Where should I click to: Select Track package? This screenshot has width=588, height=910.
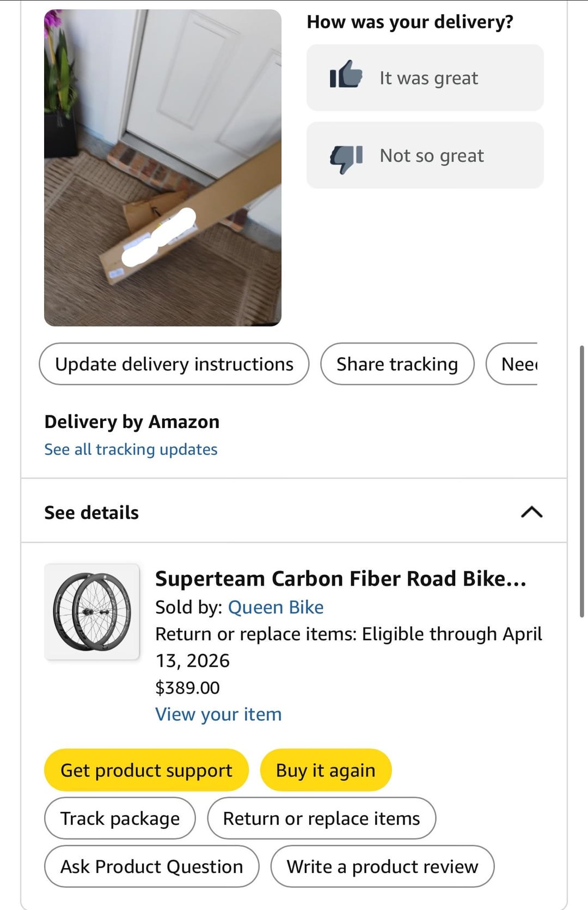coord(120,818)
